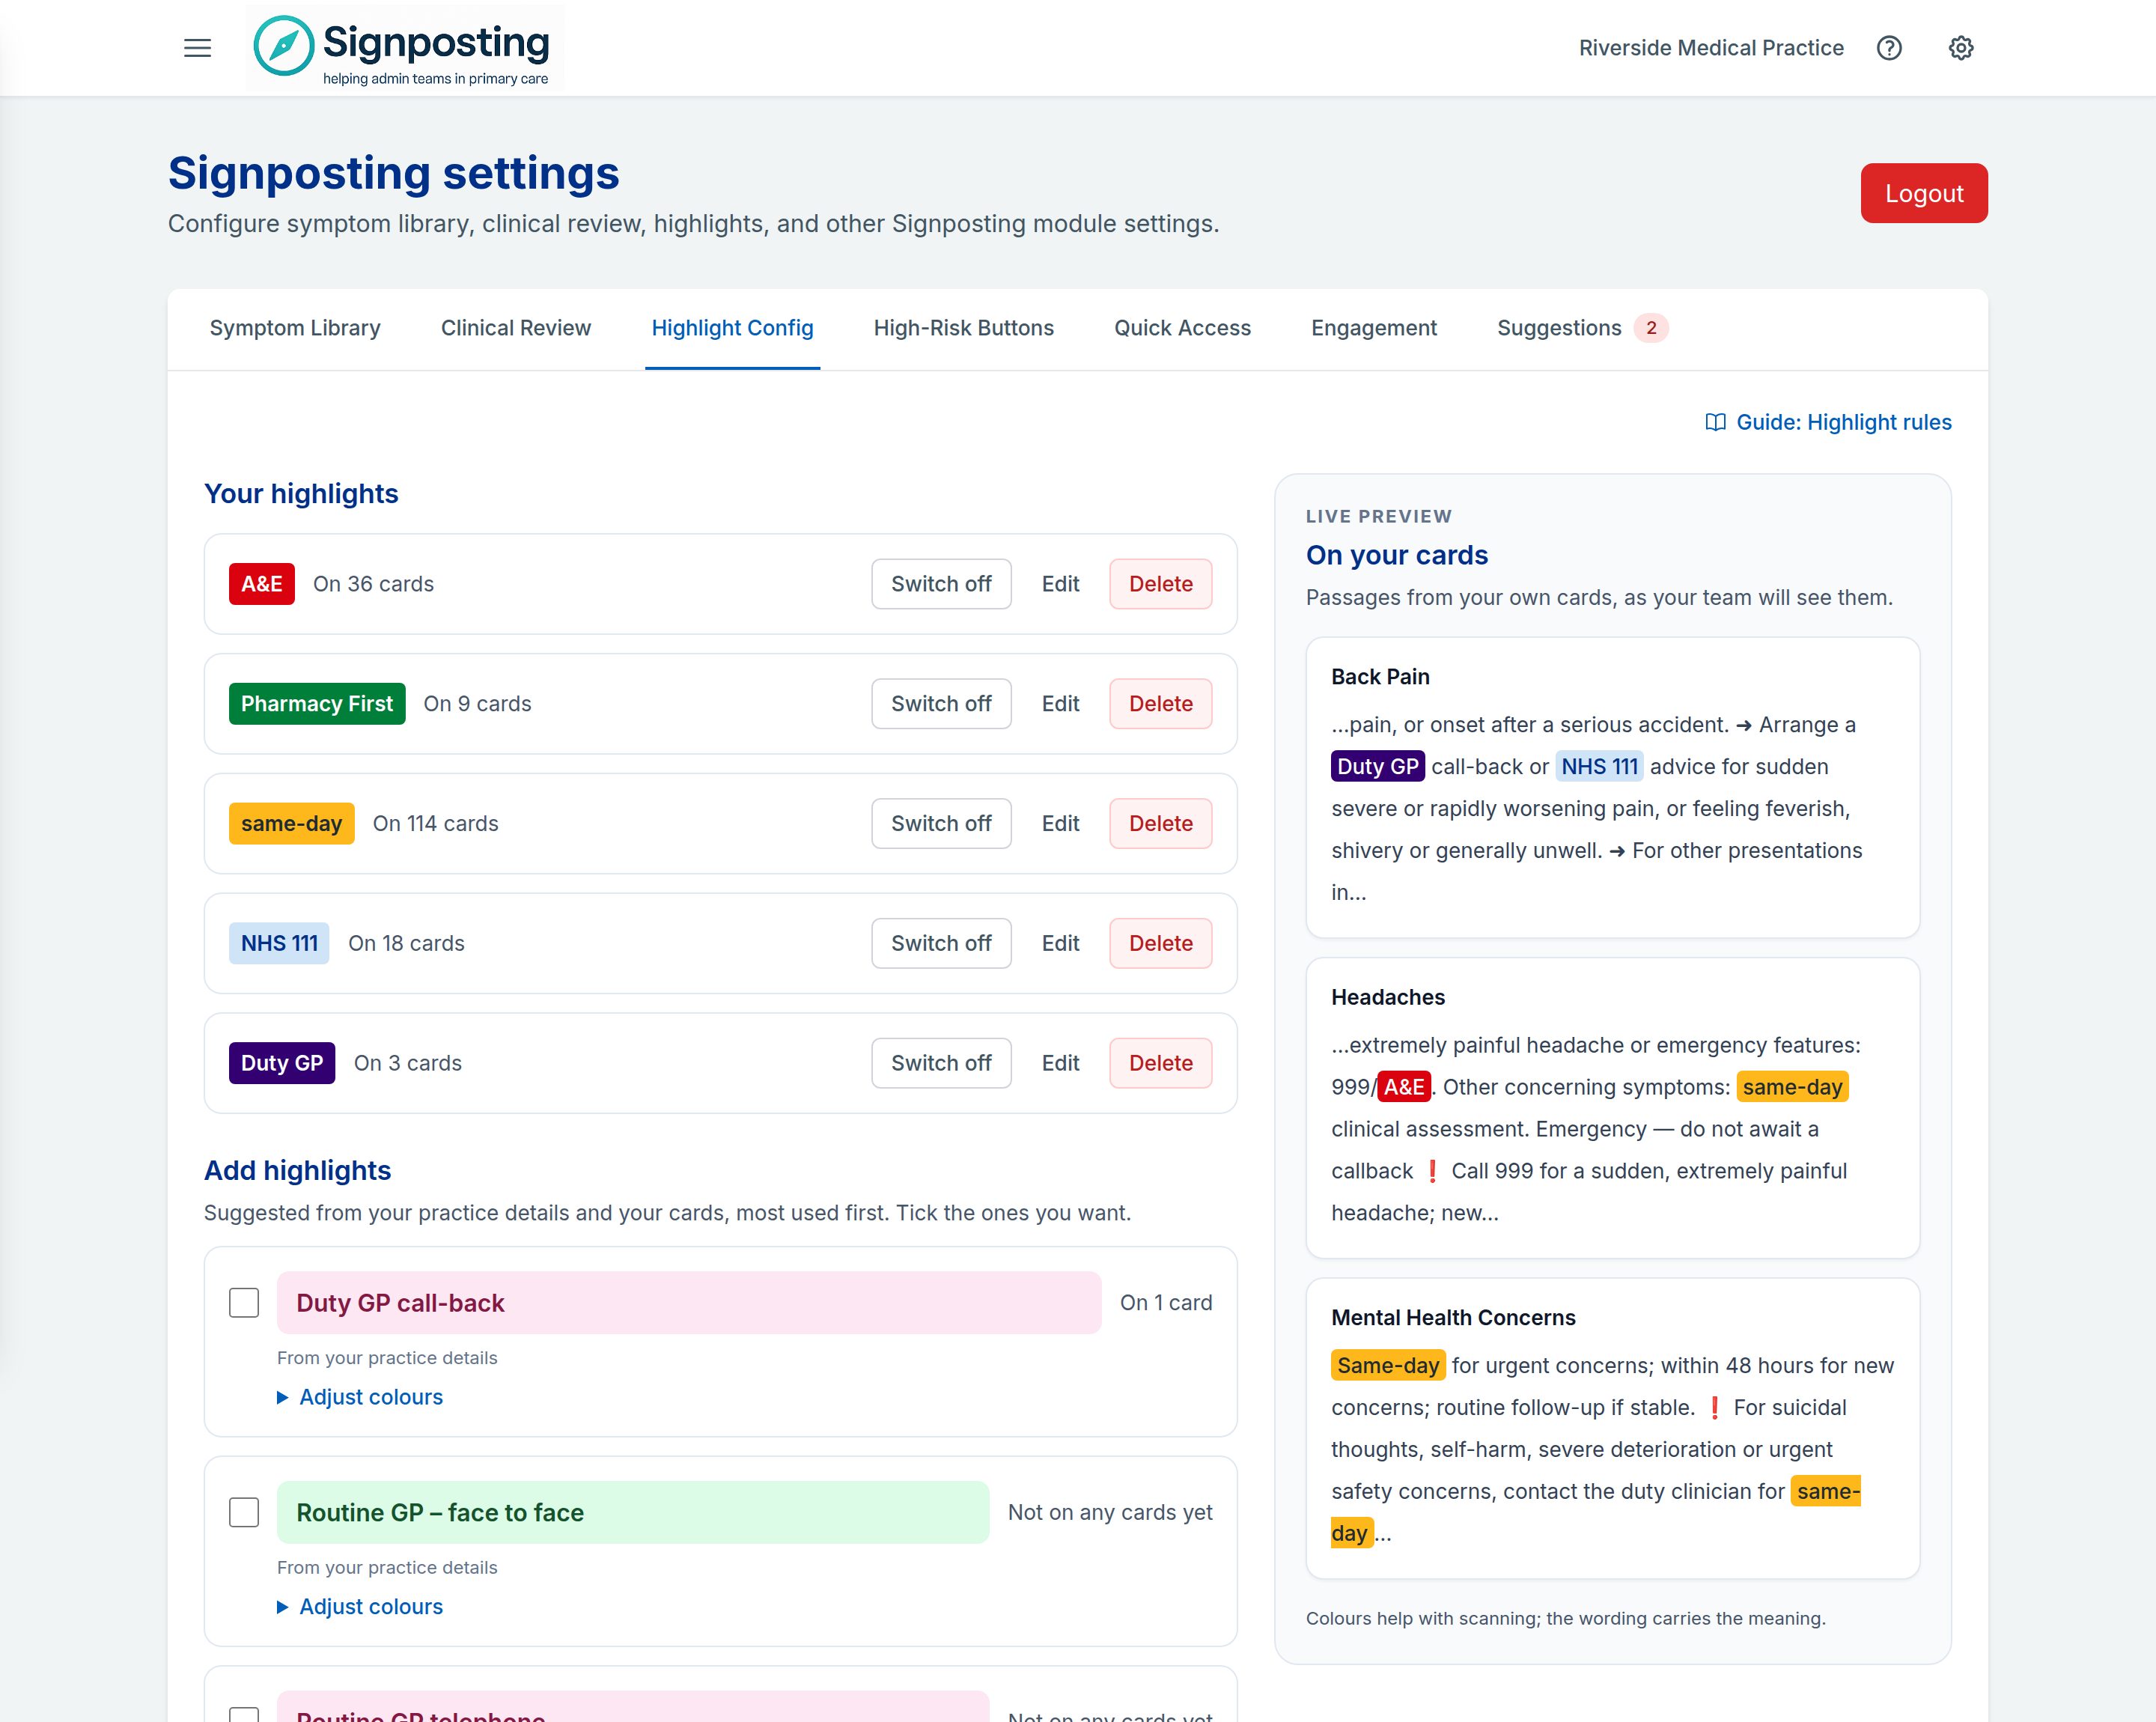Click the book icon beside Guide: Highlight rules
This screenshot has width=2156, height=1722.
point(1715,422)
